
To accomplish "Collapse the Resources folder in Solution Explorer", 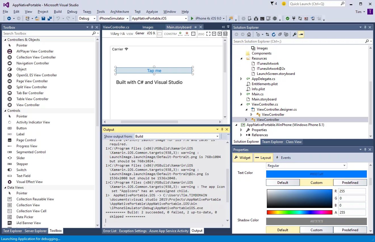I will tap(241, 58).
